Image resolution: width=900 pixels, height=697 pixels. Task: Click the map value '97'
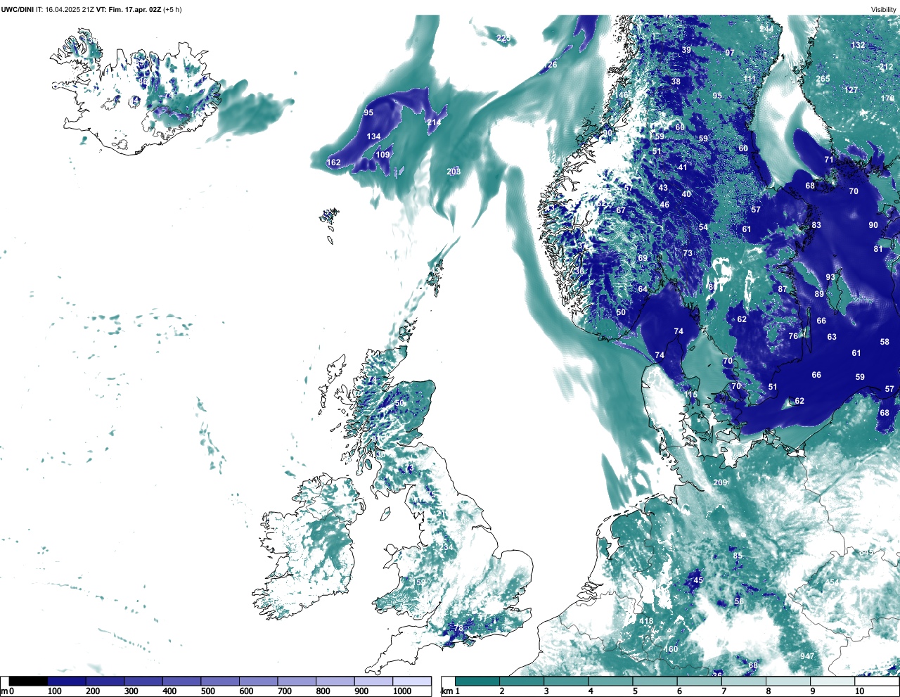730,53
